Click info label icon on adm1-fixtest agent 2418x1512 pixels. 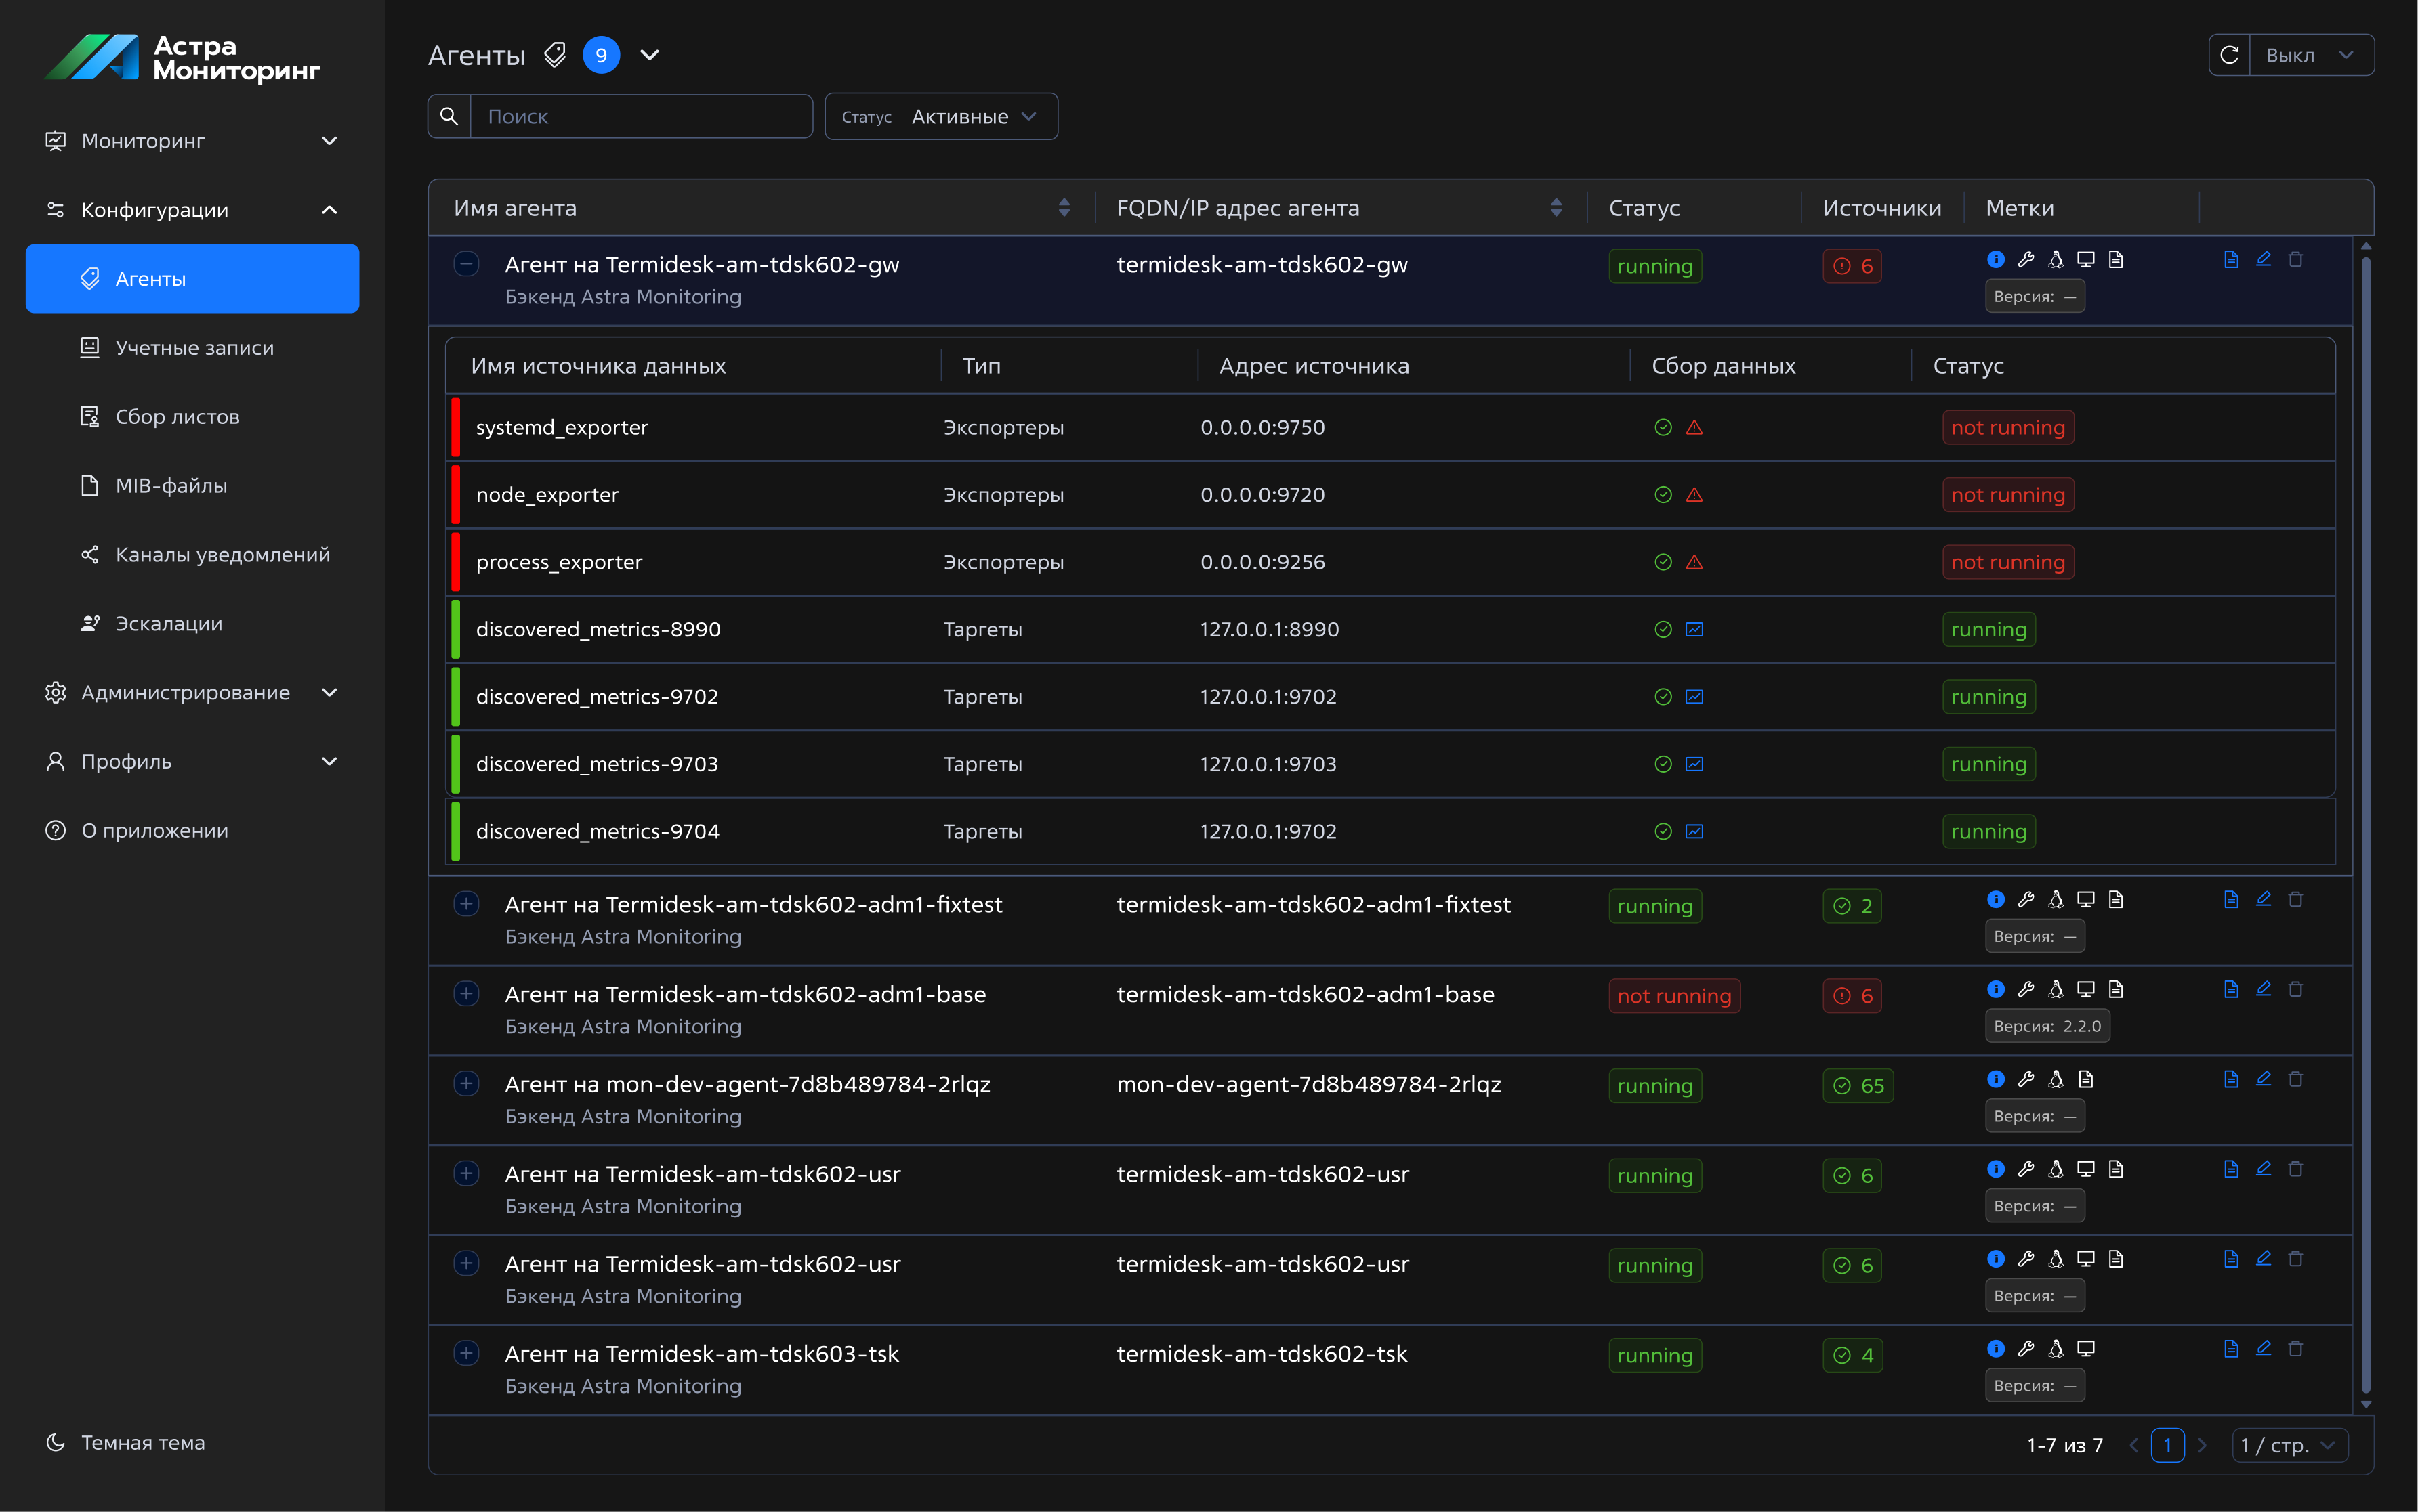pos(1995,899)
